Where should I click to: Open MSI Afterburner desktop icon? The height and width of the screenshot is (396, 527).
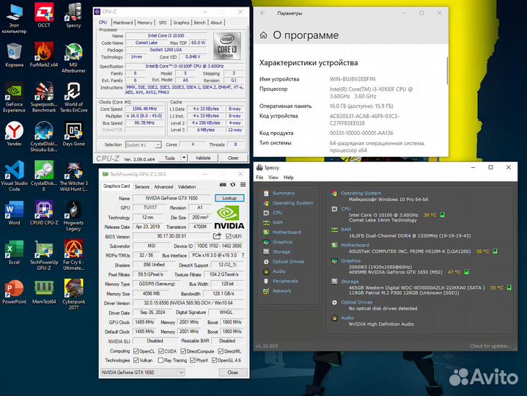pos(73,58)
